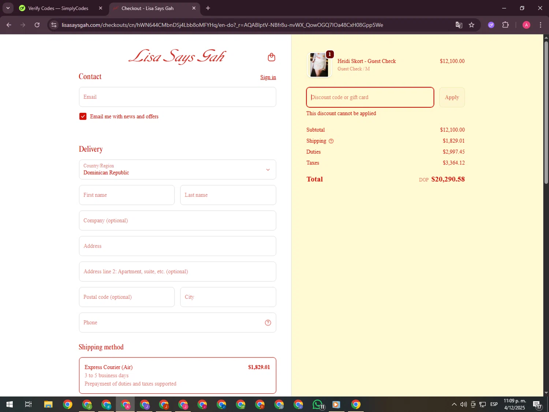The height and width of the screenshot is (412, 549).
Task: Uncheck Email me with news and offers
Action: coord(83,116)
